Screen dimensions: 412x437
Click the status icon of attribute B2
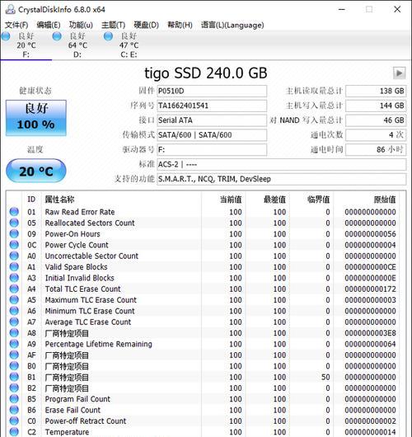point(14,388)
